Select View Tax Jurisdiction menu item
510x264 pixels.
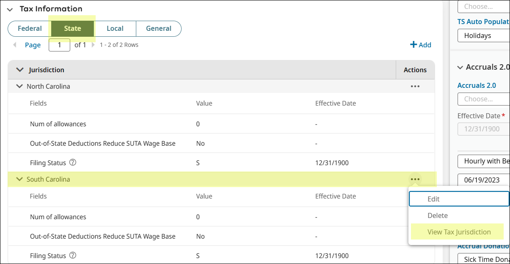pos(459,232)
